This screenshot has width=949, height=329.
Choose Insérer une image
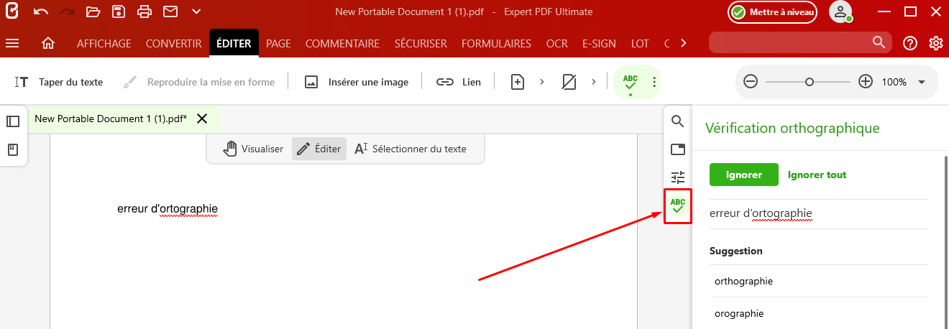(356, 82)
